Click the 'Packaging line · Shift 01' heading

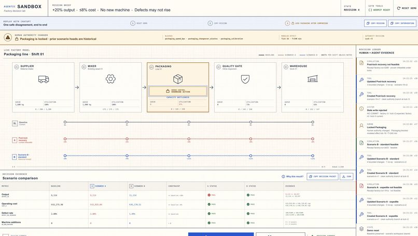(x=24, y=54)
